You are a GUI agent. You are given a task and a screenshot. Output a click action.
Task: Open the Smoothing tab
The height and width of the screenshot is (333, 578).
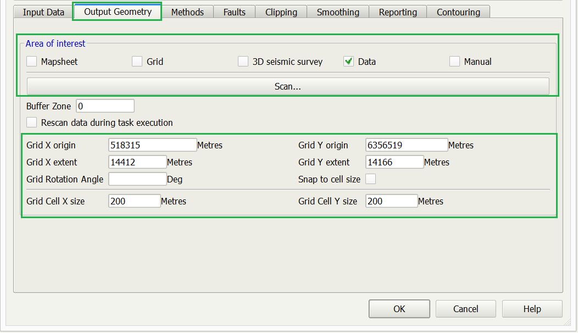point(338,12)
